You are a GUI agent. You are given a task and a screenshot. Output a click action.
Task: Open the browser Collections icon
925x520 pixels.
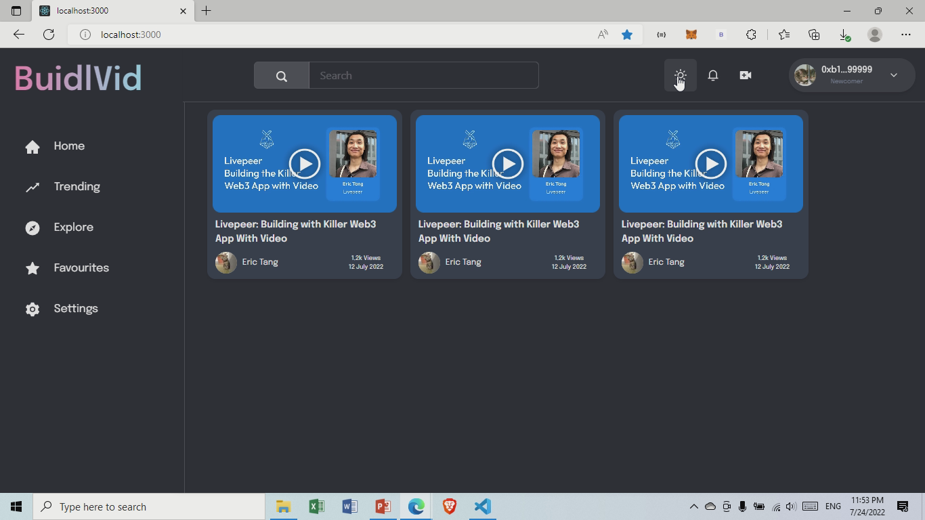pyautogui.click(x=814, y=35)
